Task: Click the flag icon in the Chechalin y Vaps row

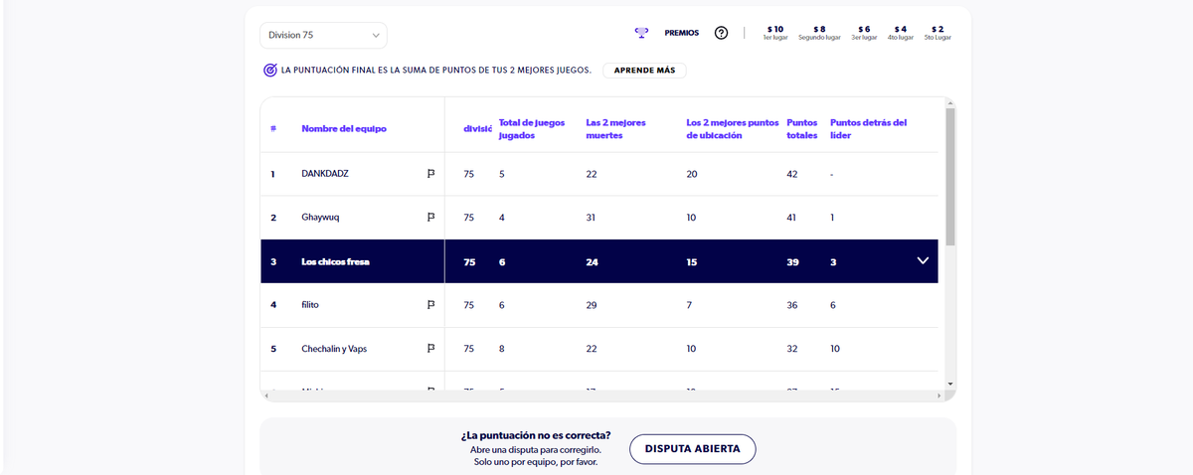Action: click(430, 349)
